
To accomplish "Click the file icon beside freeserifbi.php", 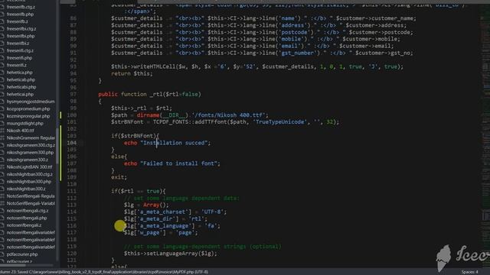I will point(2,36).
